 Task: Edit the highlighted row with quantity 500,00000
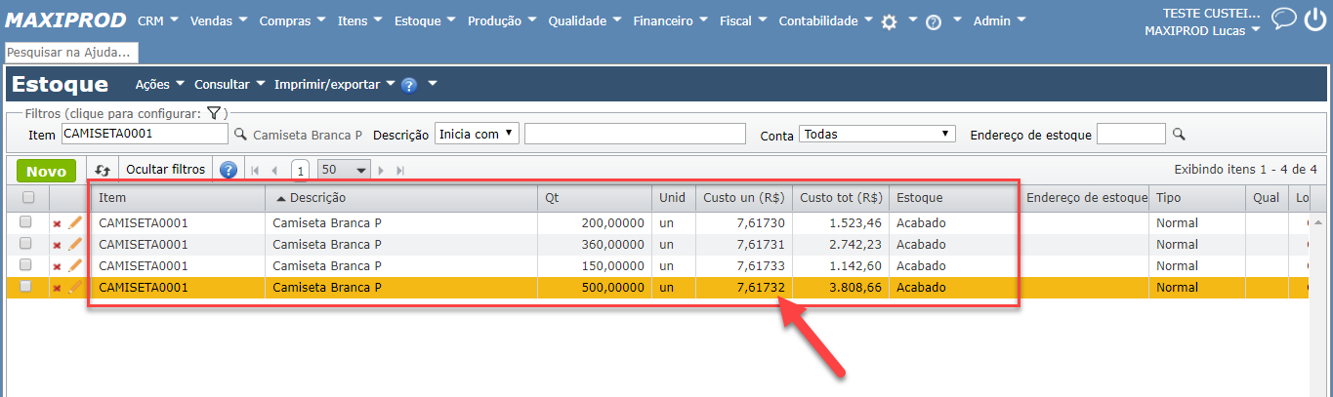[74, 287]
